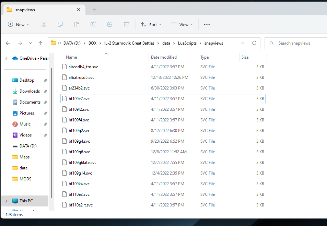Refresh the snapviews folder view
The height and width of the screenshot is (226, 327).
(254, 43)
